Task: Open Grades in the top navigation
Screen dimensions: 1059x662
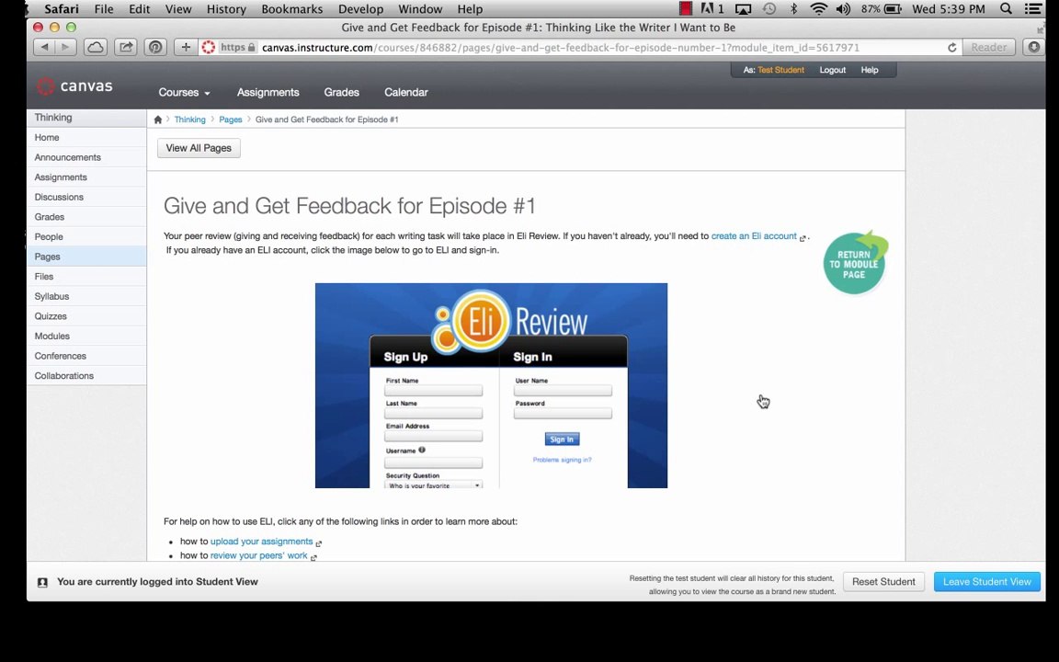Action: pos(342,93)
